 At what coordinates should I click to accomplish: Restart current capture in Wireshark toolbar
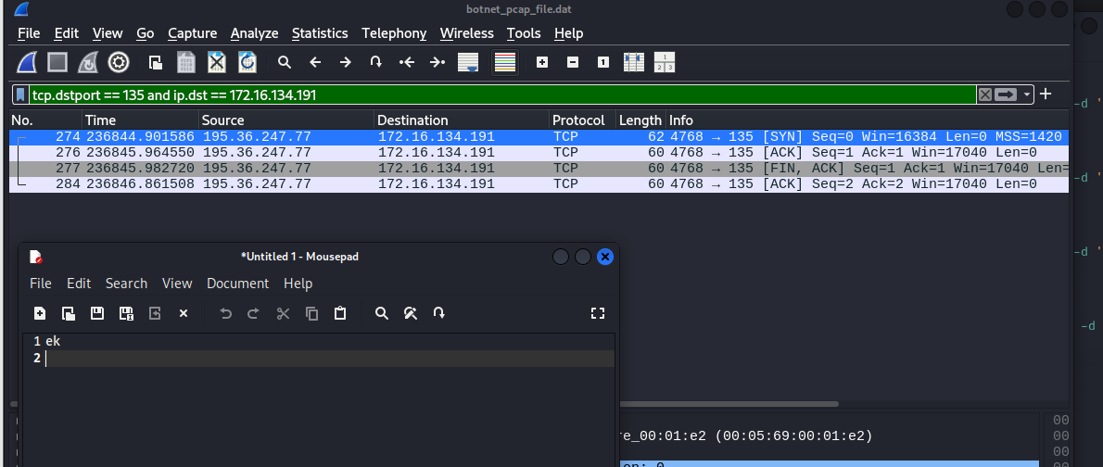pos(88,63)
